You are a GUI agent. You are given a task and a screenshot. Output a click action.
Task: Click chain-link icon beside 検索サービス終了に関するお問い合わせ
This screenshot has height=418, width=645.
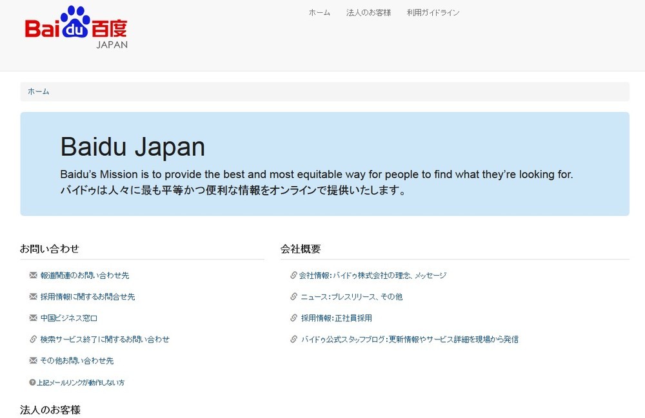[x=34, y=339]
